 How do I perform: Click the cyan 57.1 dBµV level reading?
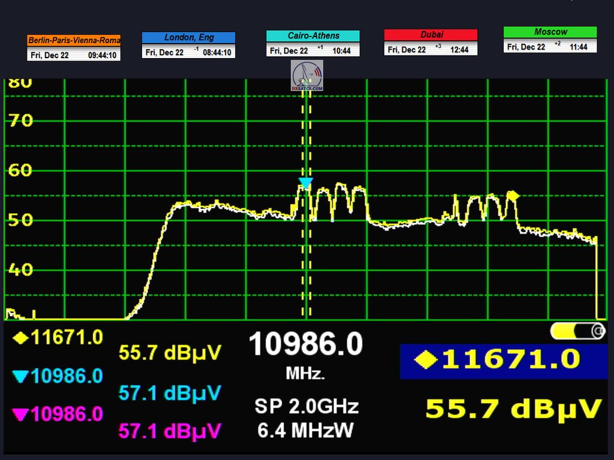click(x=170, y=392)
